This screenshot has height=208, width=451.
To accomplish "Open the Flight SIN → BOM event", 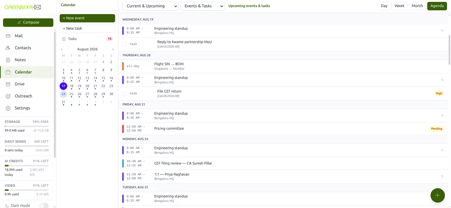I will click(283, 66).
